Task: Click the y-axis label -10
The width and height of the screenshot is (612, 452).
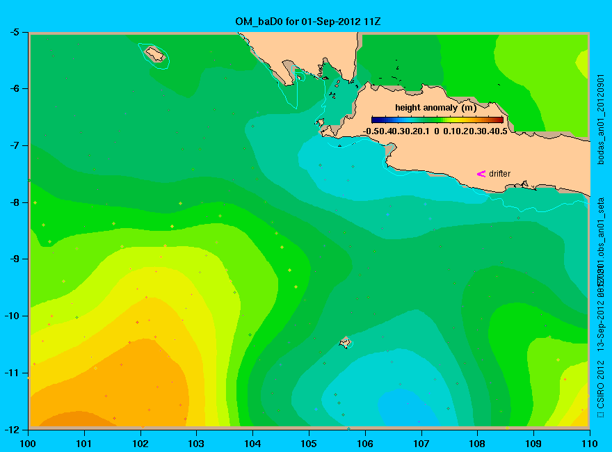Action: click(12, 316)
